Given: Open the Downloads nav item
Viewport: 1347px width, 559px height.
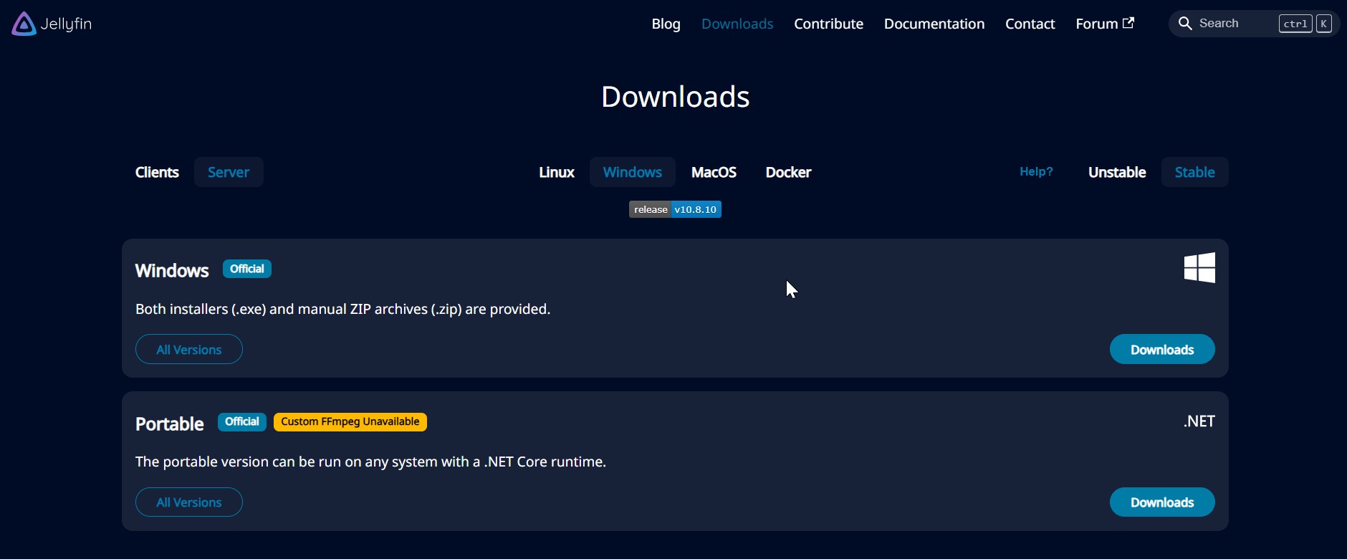Looking at the screenshot, I should coord(737,24).
